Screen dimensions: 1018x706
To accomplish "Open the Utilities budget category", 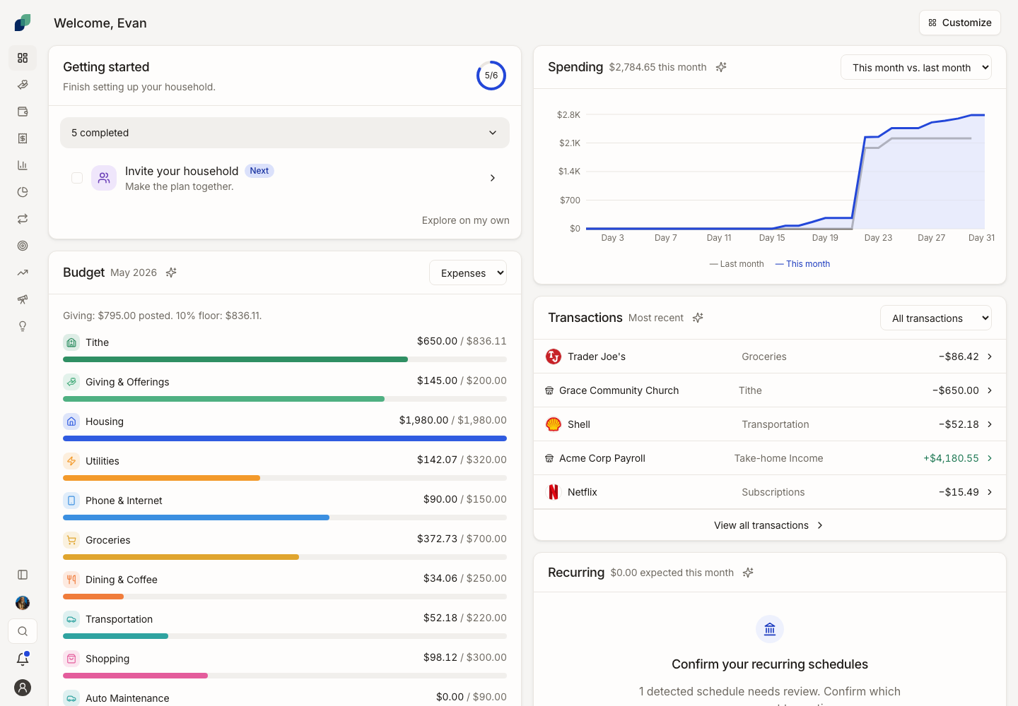I will click(x=285, y=467).
